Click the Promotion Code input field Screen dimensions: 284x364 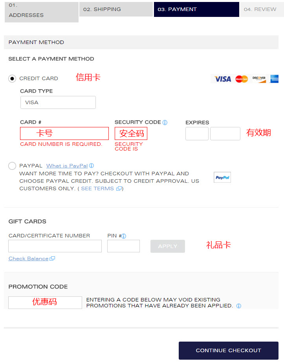pos(45,303)
